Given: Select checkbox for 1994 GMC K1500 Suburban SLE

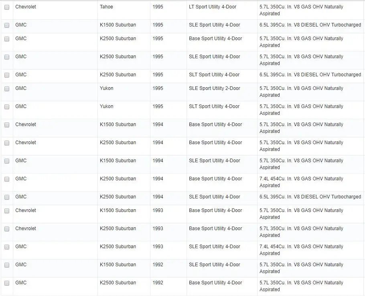Looking at the screenshot, I should tap(7, 161).
